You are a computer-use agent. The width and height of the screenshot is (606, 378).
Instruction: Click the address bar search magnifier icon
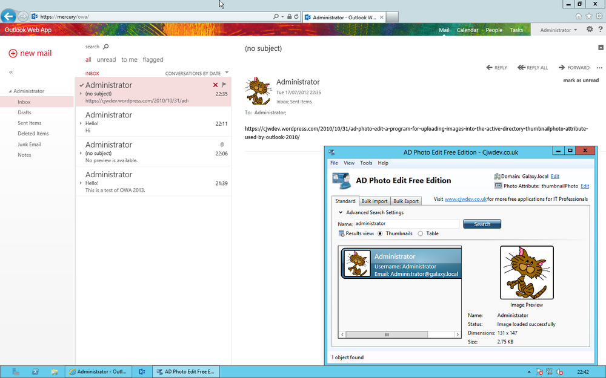[276, 16]
